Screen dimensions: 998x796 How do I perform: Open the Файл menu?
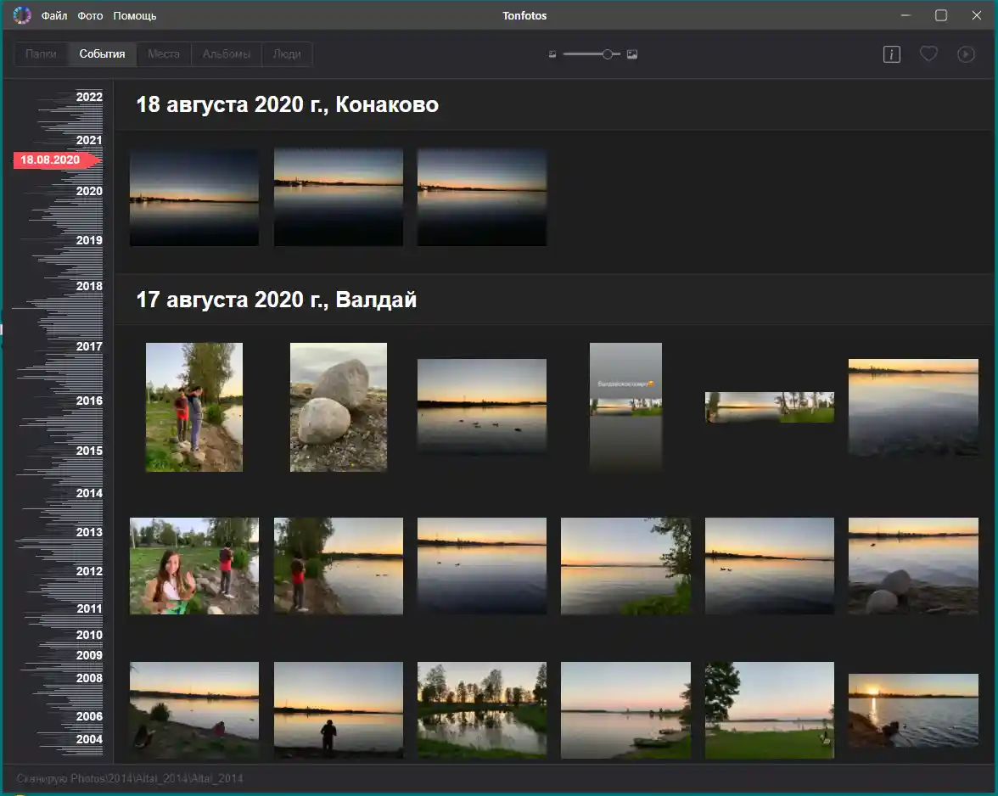click(54, 16)
